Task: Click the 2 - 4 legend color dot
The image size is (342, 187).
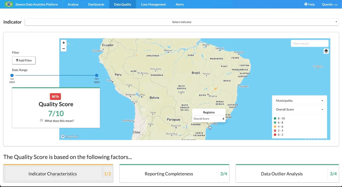Action: (x=275, y=131)
